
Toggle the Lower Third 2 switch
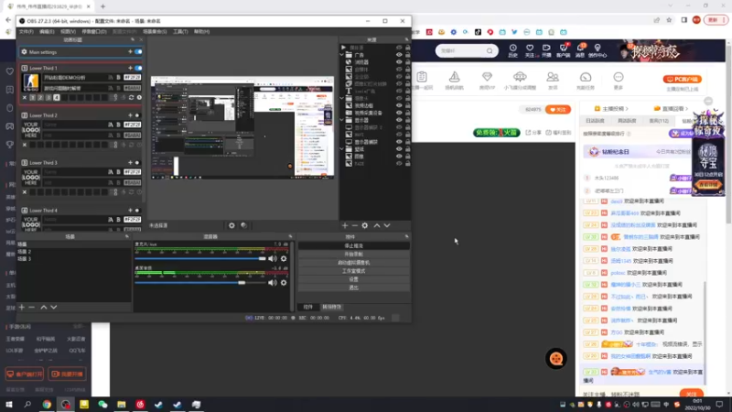pyautogui.click(x=137, y=115)
